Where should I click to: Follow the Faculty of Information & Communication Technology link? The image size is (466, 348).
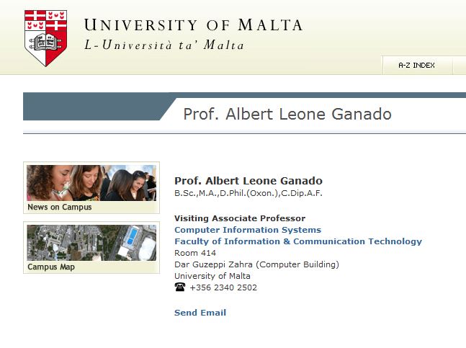click(298, 241)
